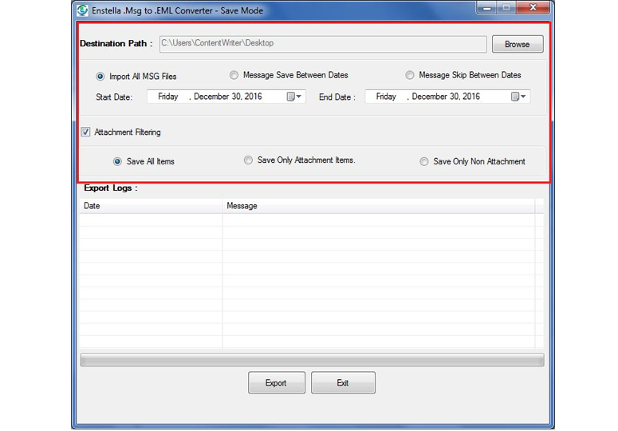
Task: Select Save Only Non Attachment option
Action: coord(424,162)
